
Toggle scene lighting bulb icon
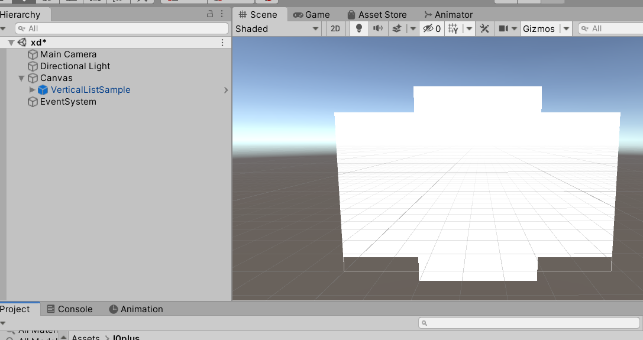click(x=359, y=29)
